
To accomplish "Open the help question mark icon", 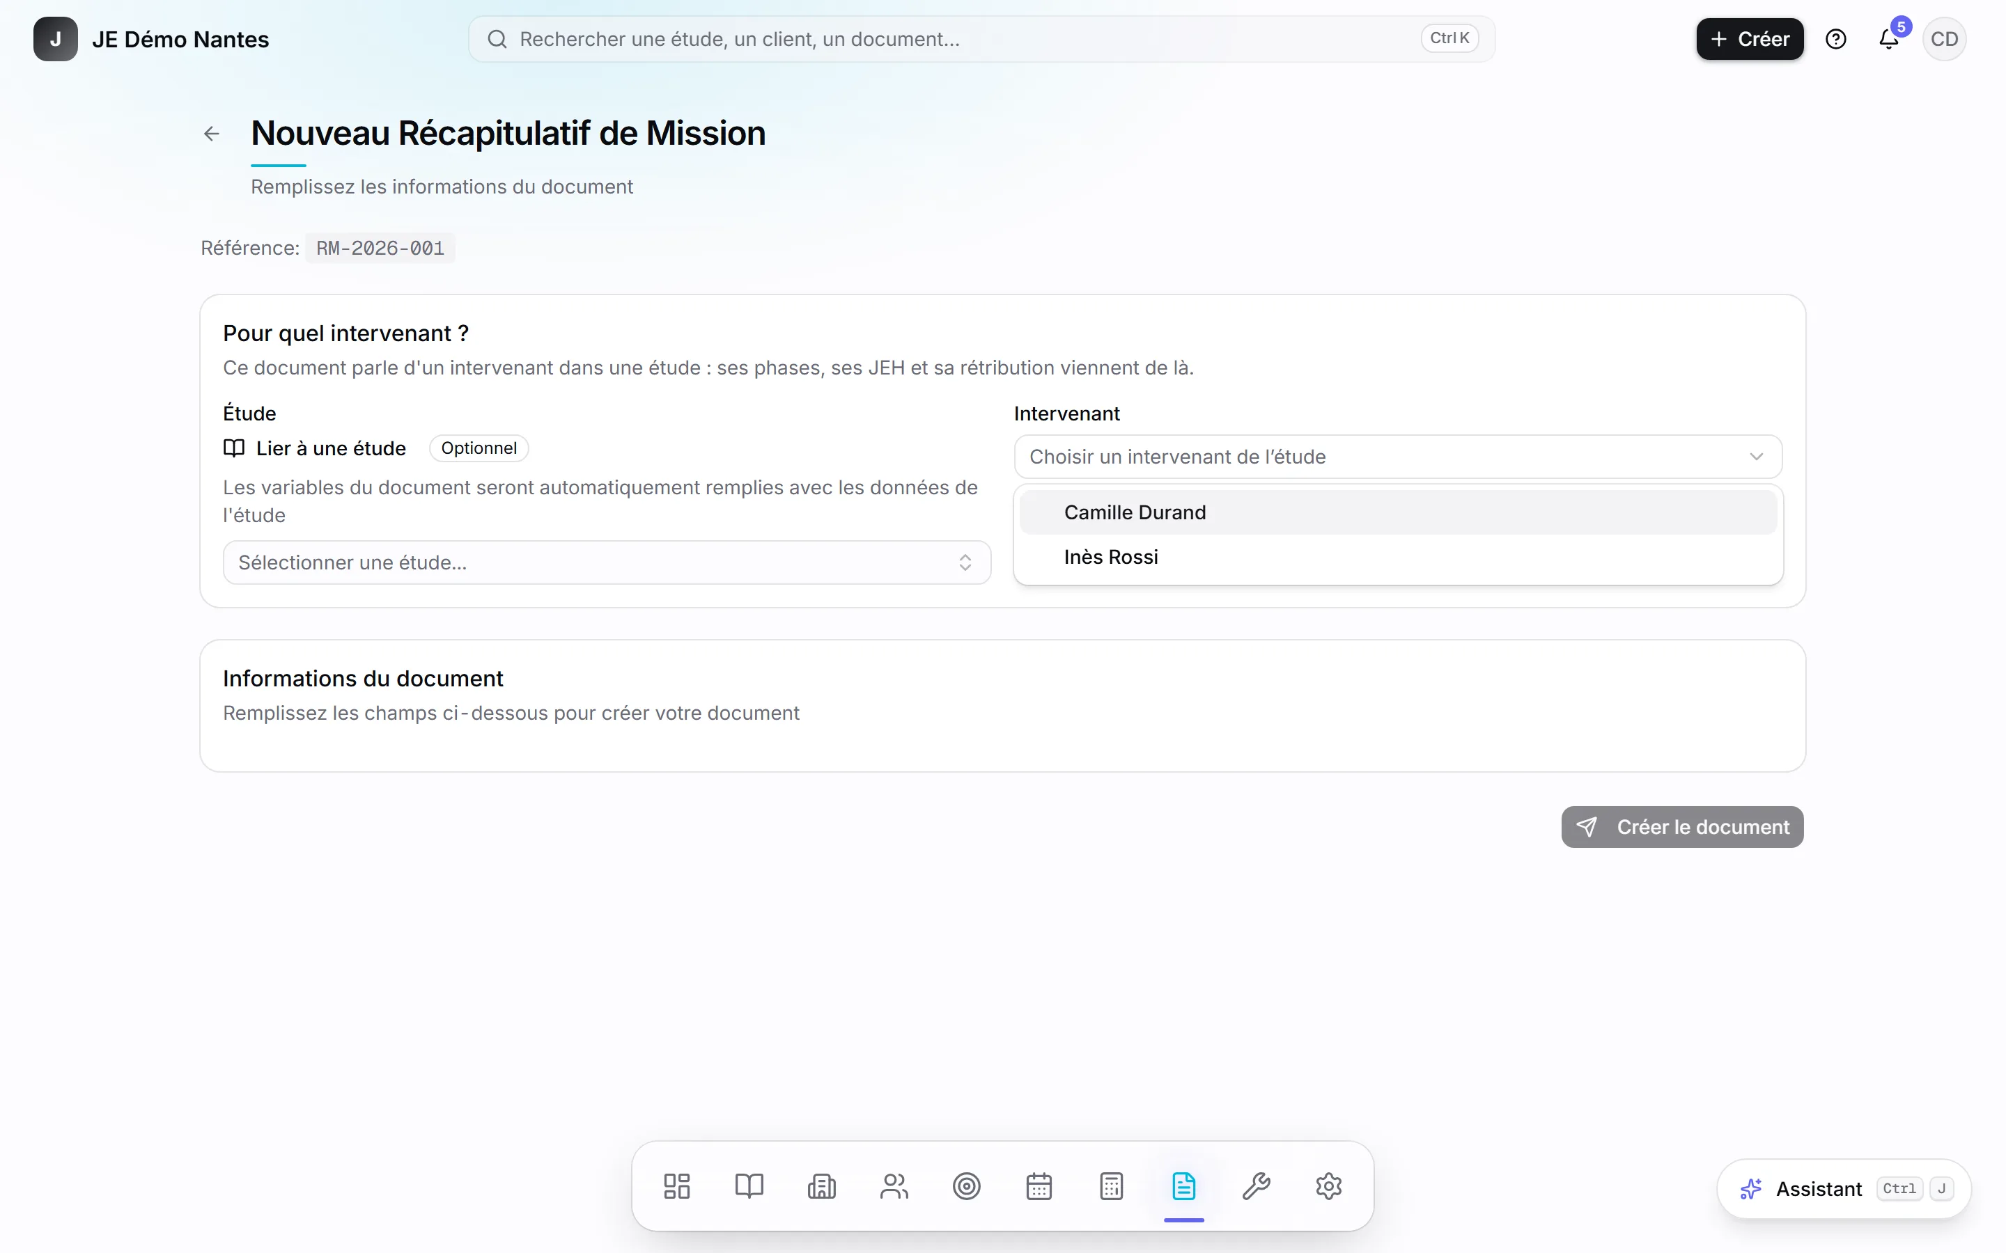I will pos(1836,39).
